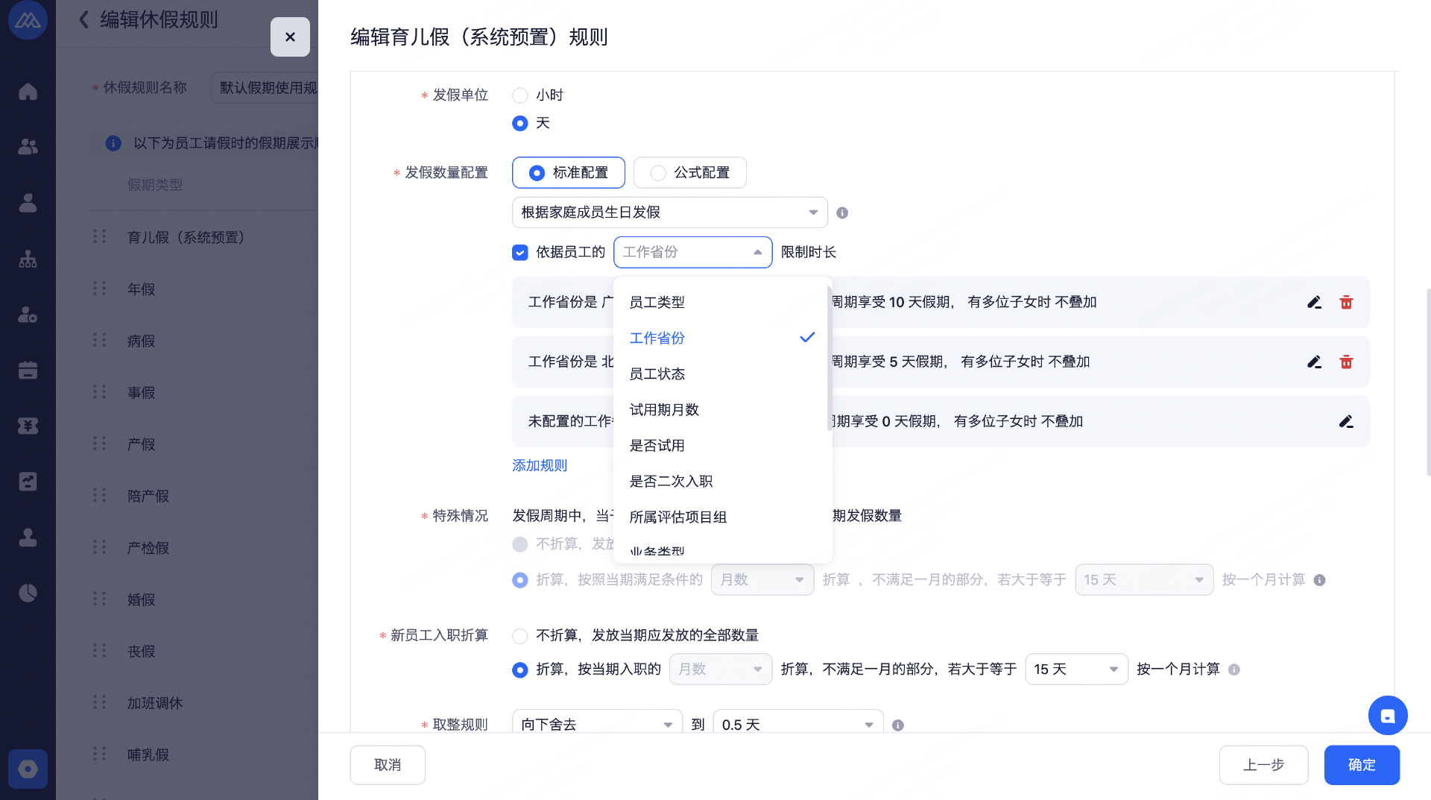Click edit pencil on 10-day rule row
The width and height of the screenshot is (1431, 800).
1314,302
